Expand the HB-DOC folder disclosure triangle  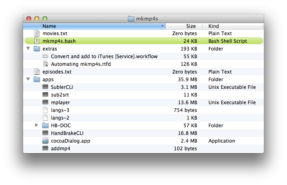36,125
